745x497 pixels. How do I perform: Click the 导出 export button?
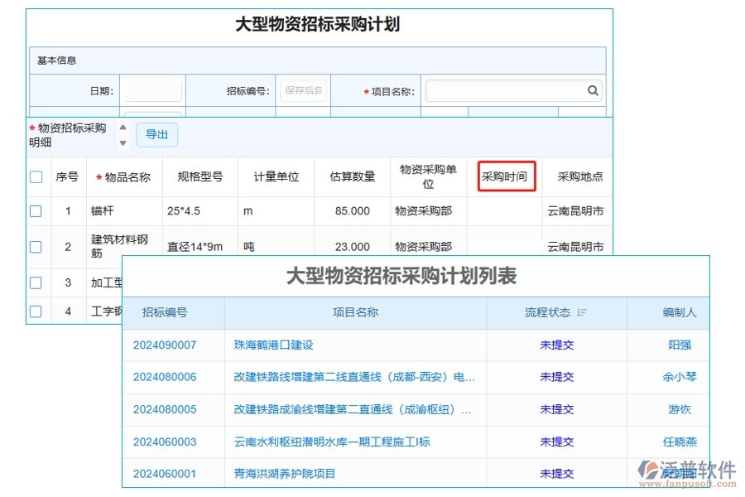click(x=156, y=134)
